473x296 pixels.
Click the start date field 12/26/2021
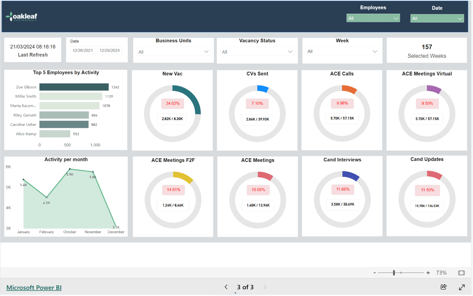(83, 50)
